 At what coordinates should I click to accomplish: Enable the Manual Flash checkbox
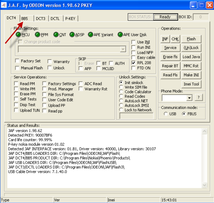(x=17, y=68)
